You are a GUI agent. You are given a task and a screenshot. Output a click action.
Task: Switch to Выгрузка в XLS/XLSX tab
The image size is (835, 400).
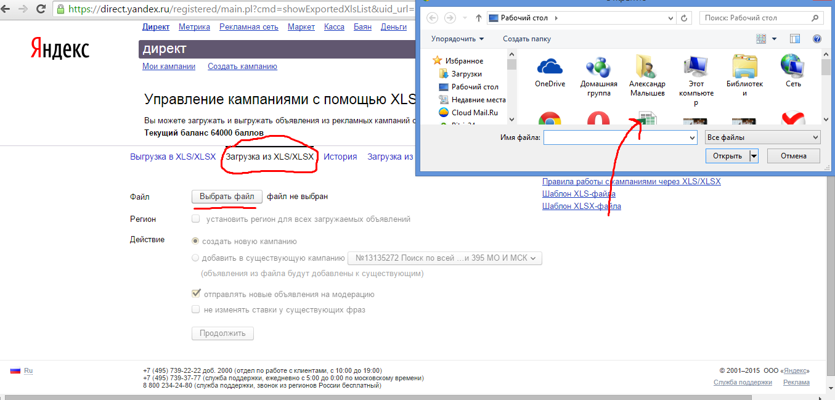(173, 157)
